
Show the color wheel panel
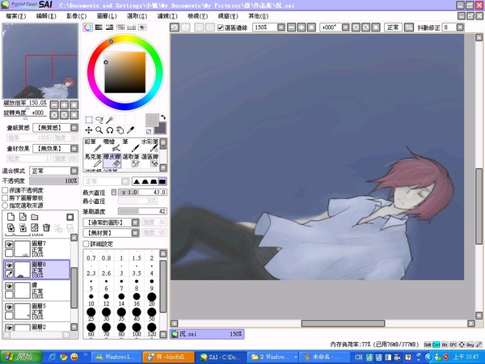[88, 28]
